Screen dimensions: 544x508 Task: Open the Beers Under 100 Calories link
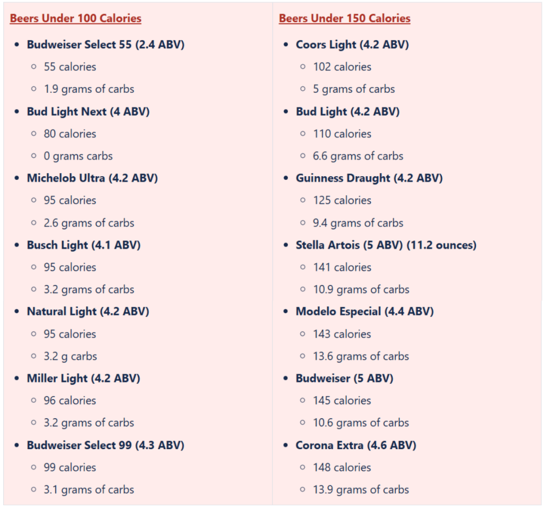pos(75,19)
